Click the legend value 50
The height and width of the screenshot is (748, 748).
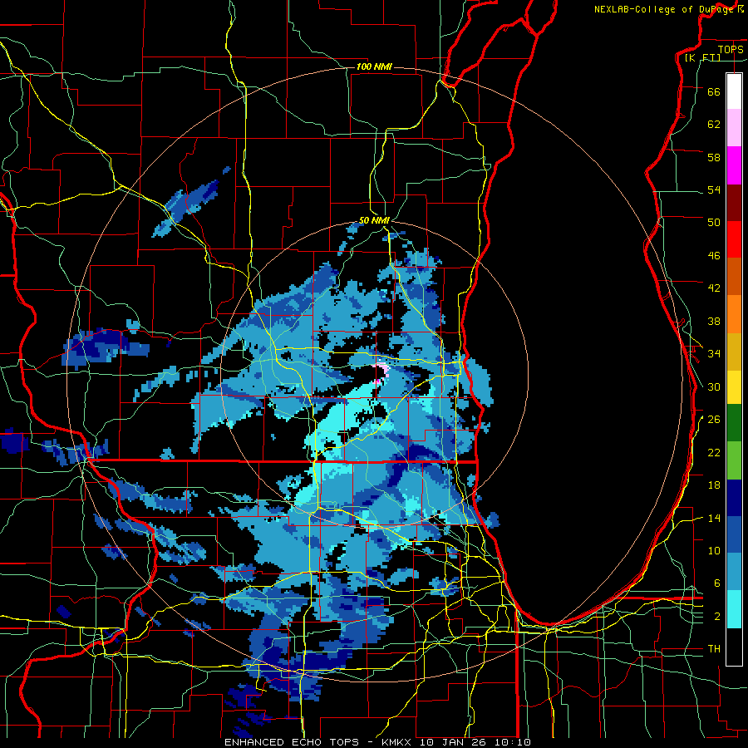click(x=714, y=222)
